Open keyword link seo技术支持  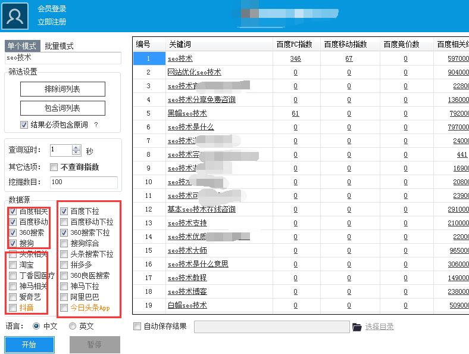pos(187,223)
